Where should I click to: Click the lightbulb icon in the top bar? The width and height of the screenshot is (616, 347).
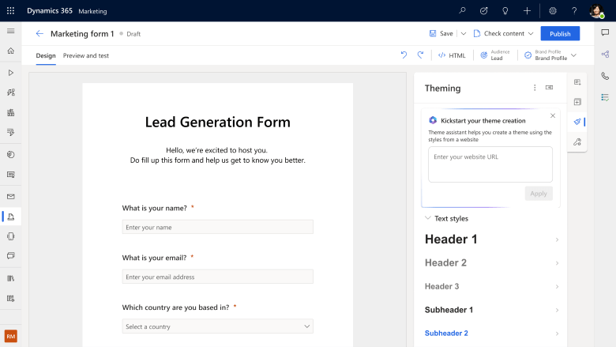[505, 11]
